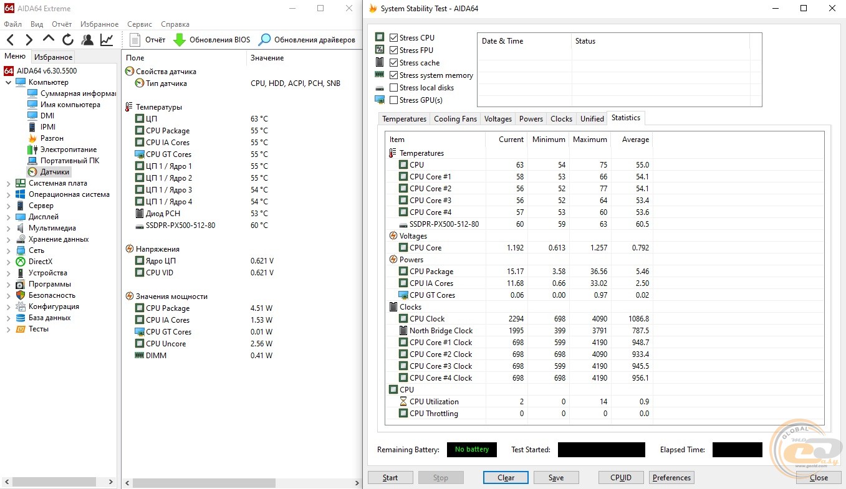Click the up arrow navigation icon

click(49, 39)
